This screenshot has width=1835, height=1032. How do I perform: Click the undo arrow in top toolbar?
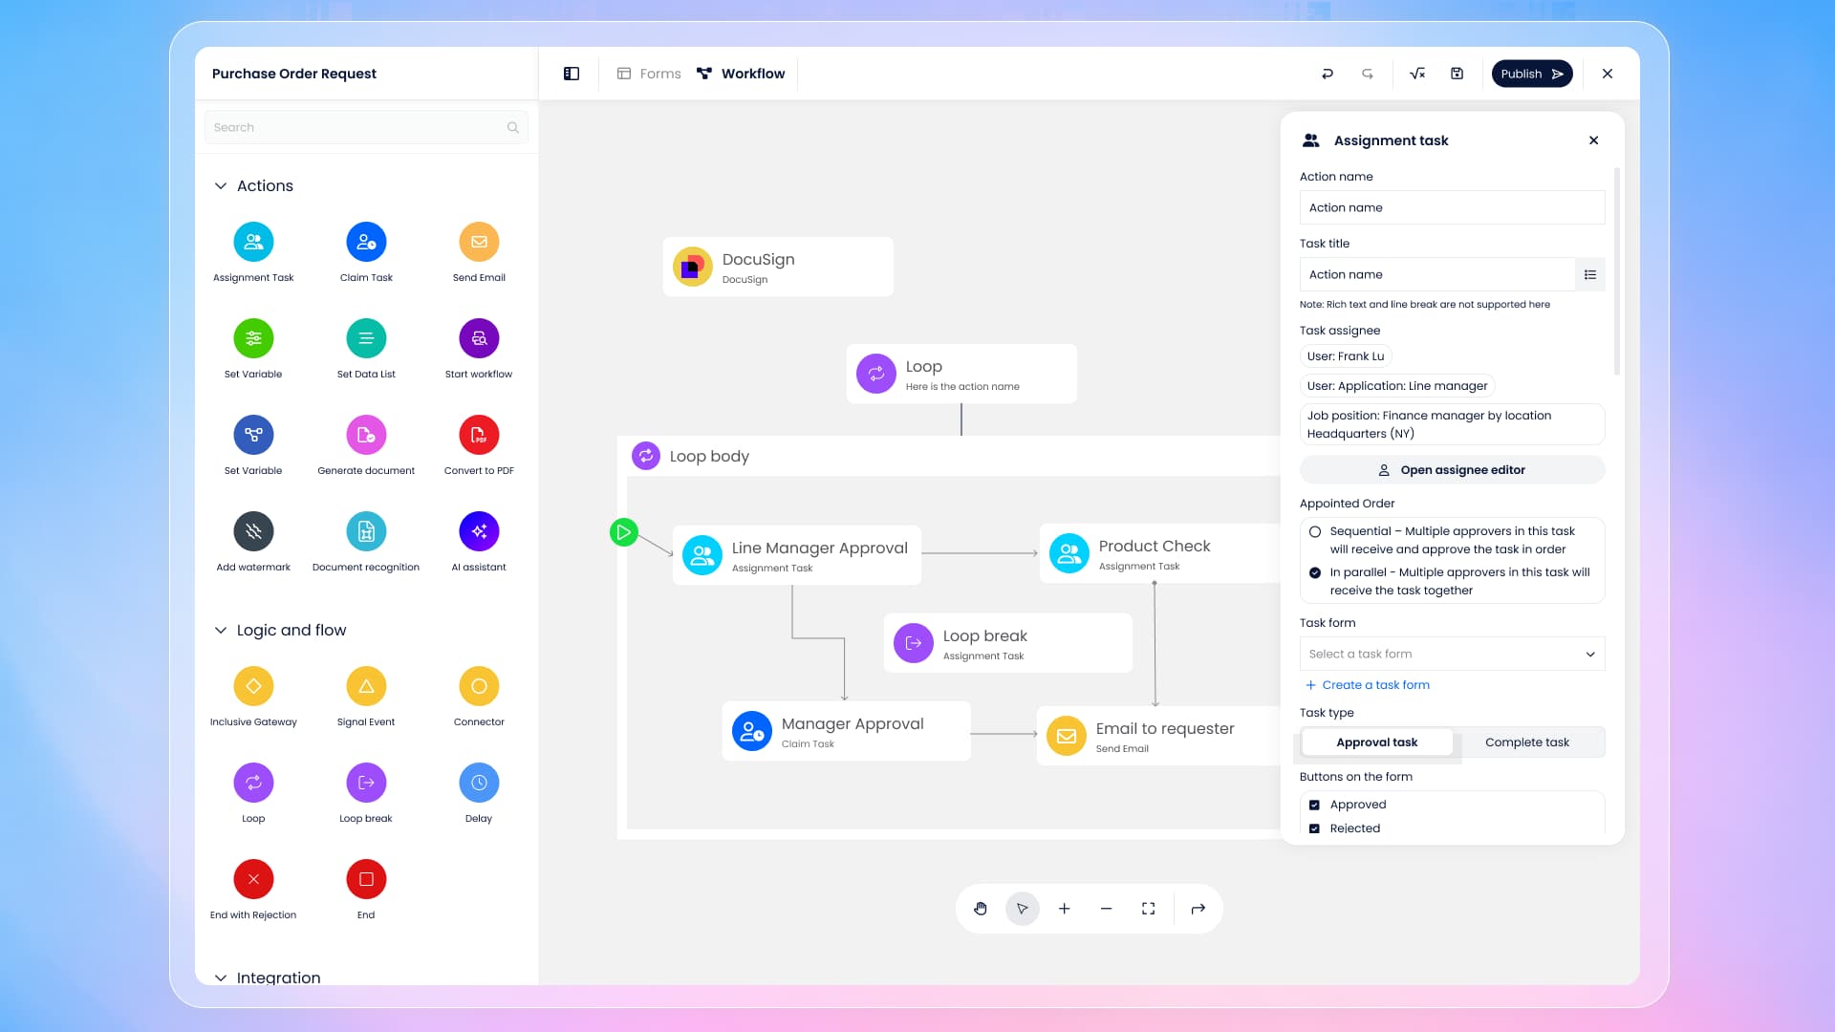click(1328, 74)
